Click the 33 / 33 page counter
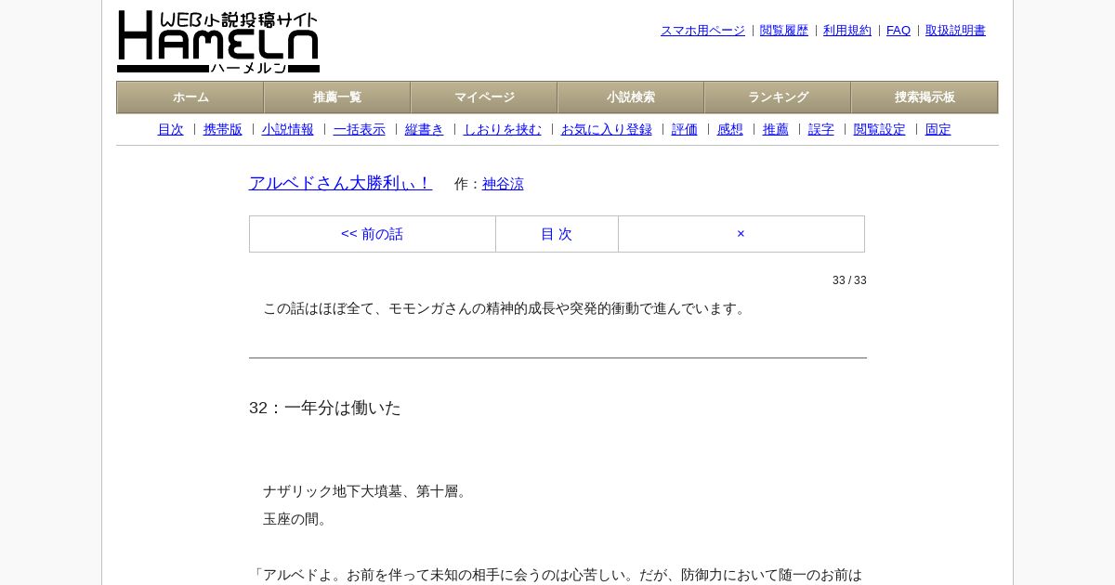The image size is (1115, 585). [849, 280]
